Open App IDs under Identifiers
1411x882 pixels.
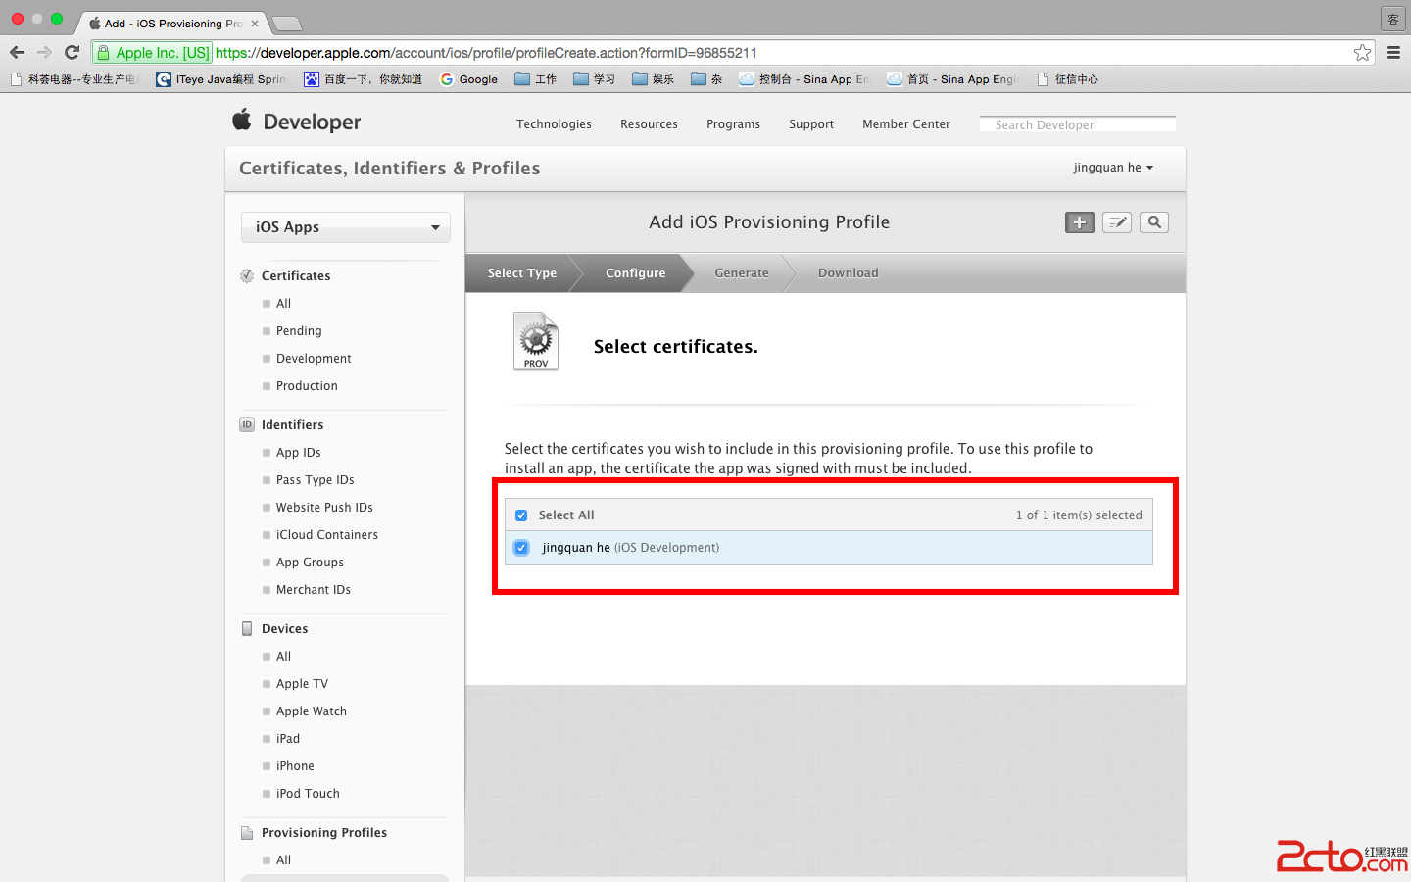coord(298,453)
